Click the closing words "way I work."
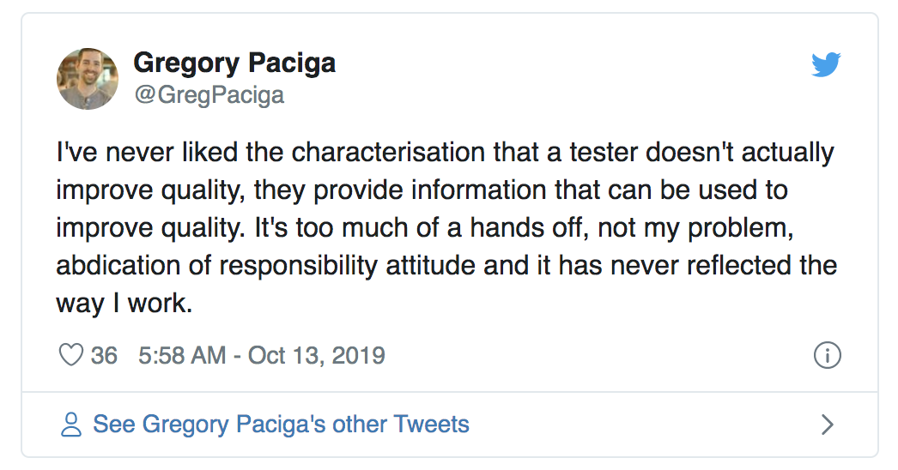Viewport: 898px width, 470px height. 124,303
